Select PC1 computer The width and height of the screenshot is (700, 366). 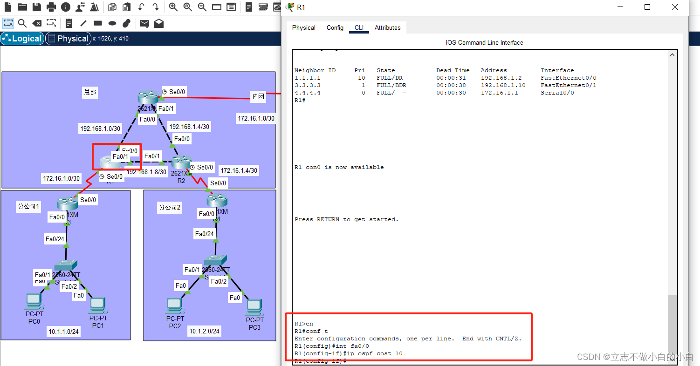pyautogui.click(x=97, y=306)
